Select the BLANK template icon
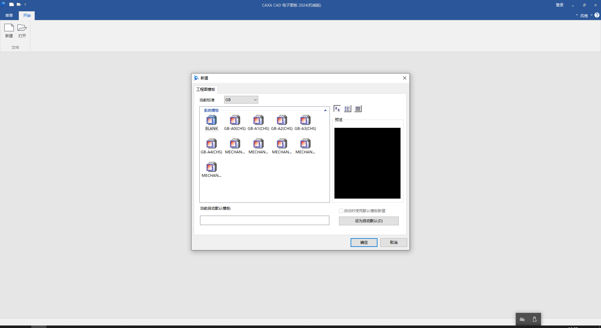Screen dimensions: 601x328 click(212, 120)
